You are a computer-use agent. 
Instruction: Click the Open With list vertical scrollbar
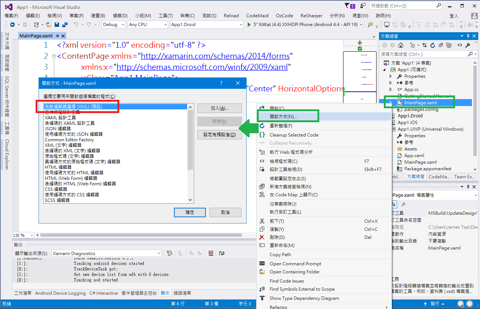tap(190, 153)
